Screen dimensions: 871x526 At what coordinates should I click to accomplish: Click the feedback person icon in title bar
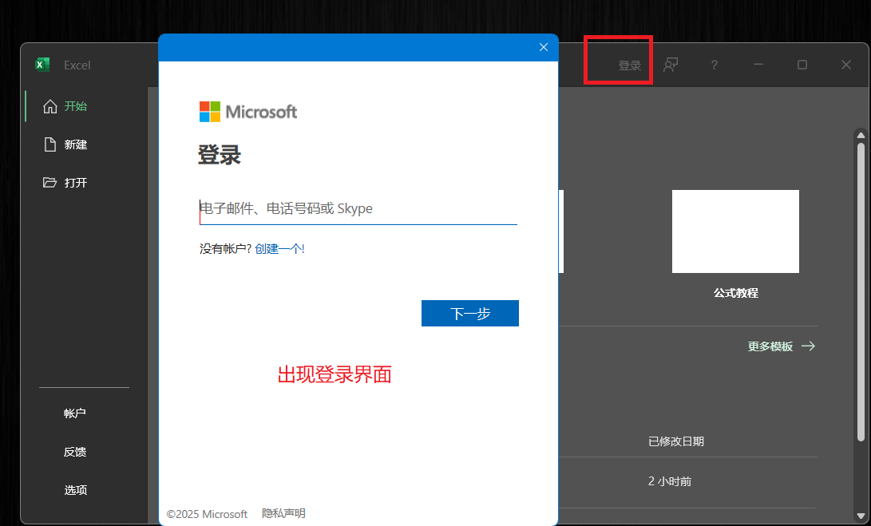(x=671, y=65)
